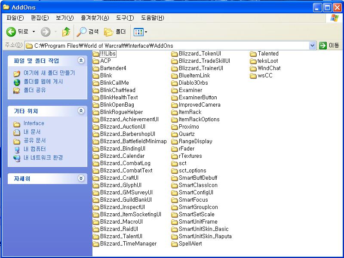Viewport: 344px width, 258px height.
Task: Select the SmartBuffDebuff folder name
Action: 198,178
